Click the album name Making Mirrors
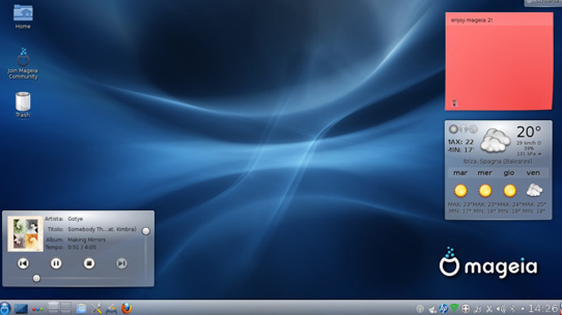This screenshot has width=562, height=315. (x=87, y=240)
